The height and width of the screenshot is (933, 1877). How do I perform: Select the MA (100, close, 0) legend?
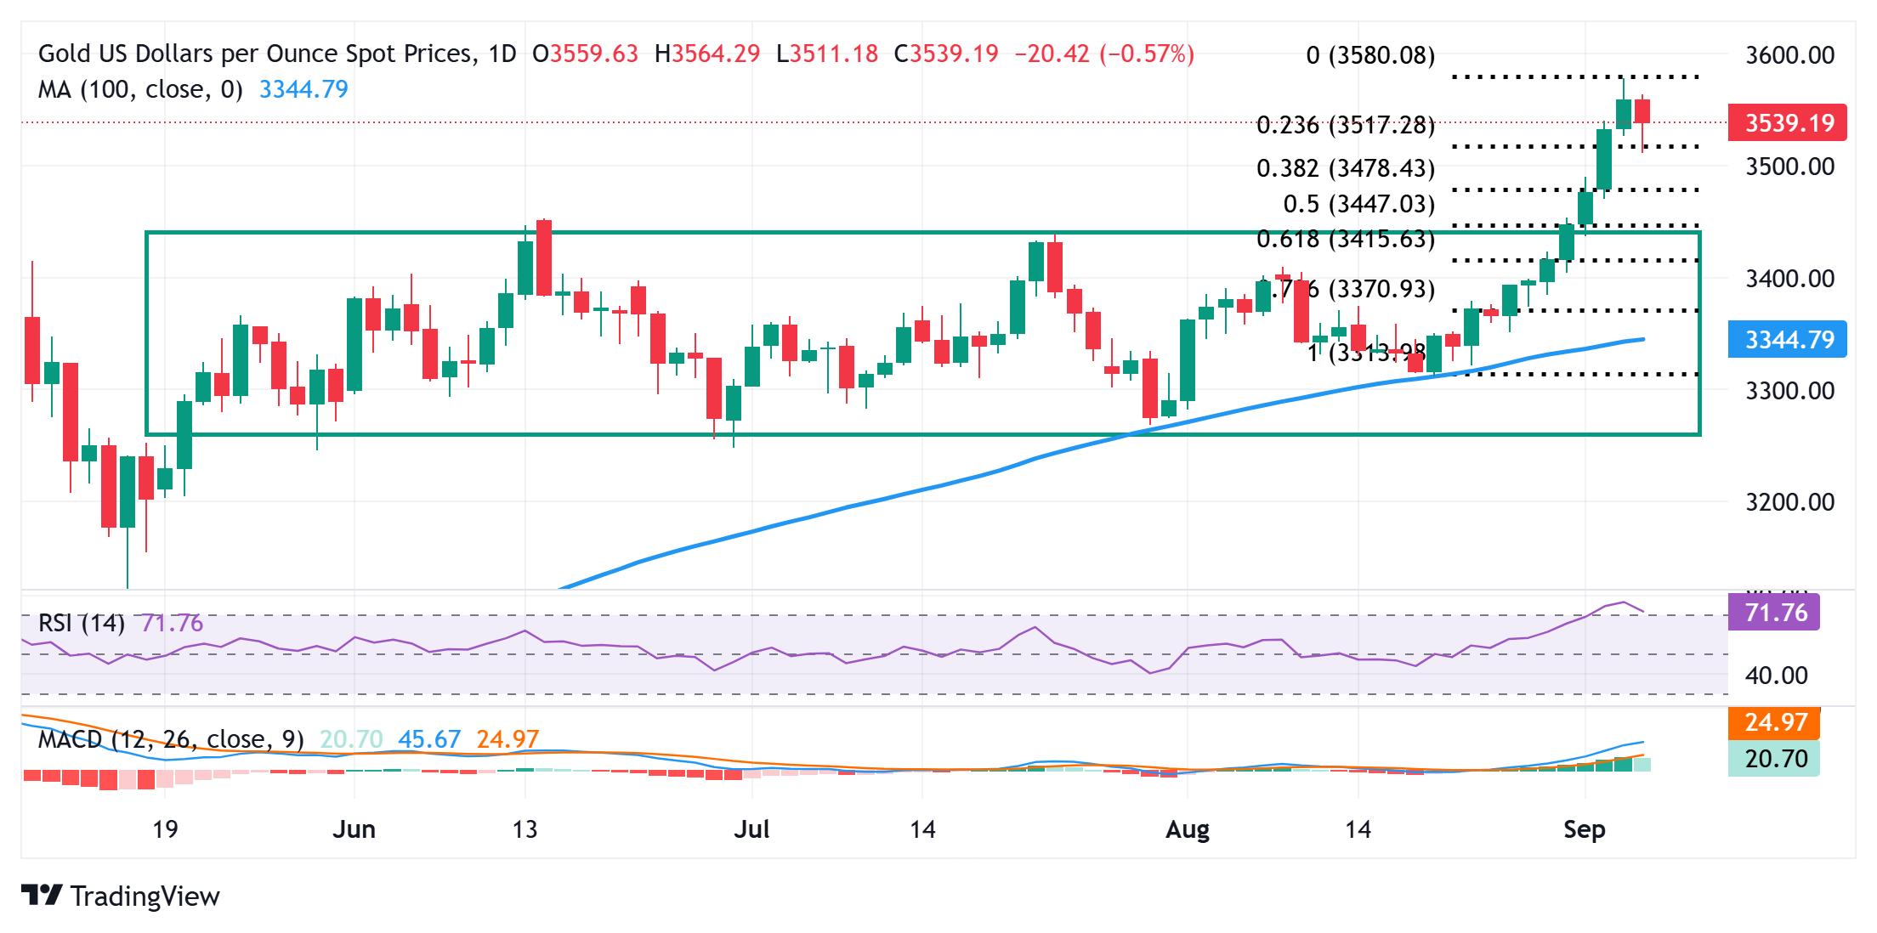140,89
